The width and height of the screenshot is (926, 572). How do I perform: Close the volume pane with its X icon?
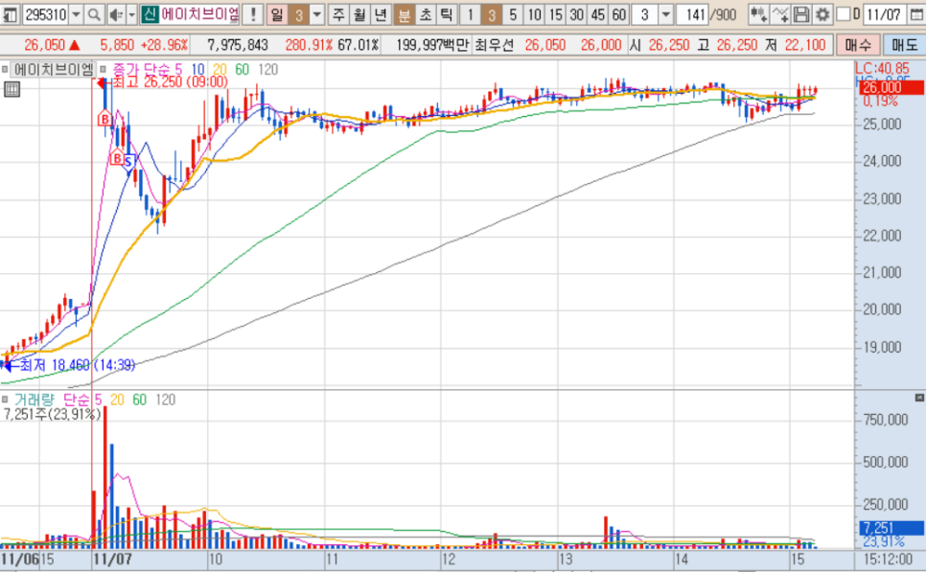(919, 398)
